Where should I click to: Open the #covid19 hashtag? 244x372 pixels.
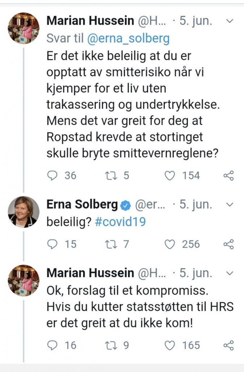120,222
